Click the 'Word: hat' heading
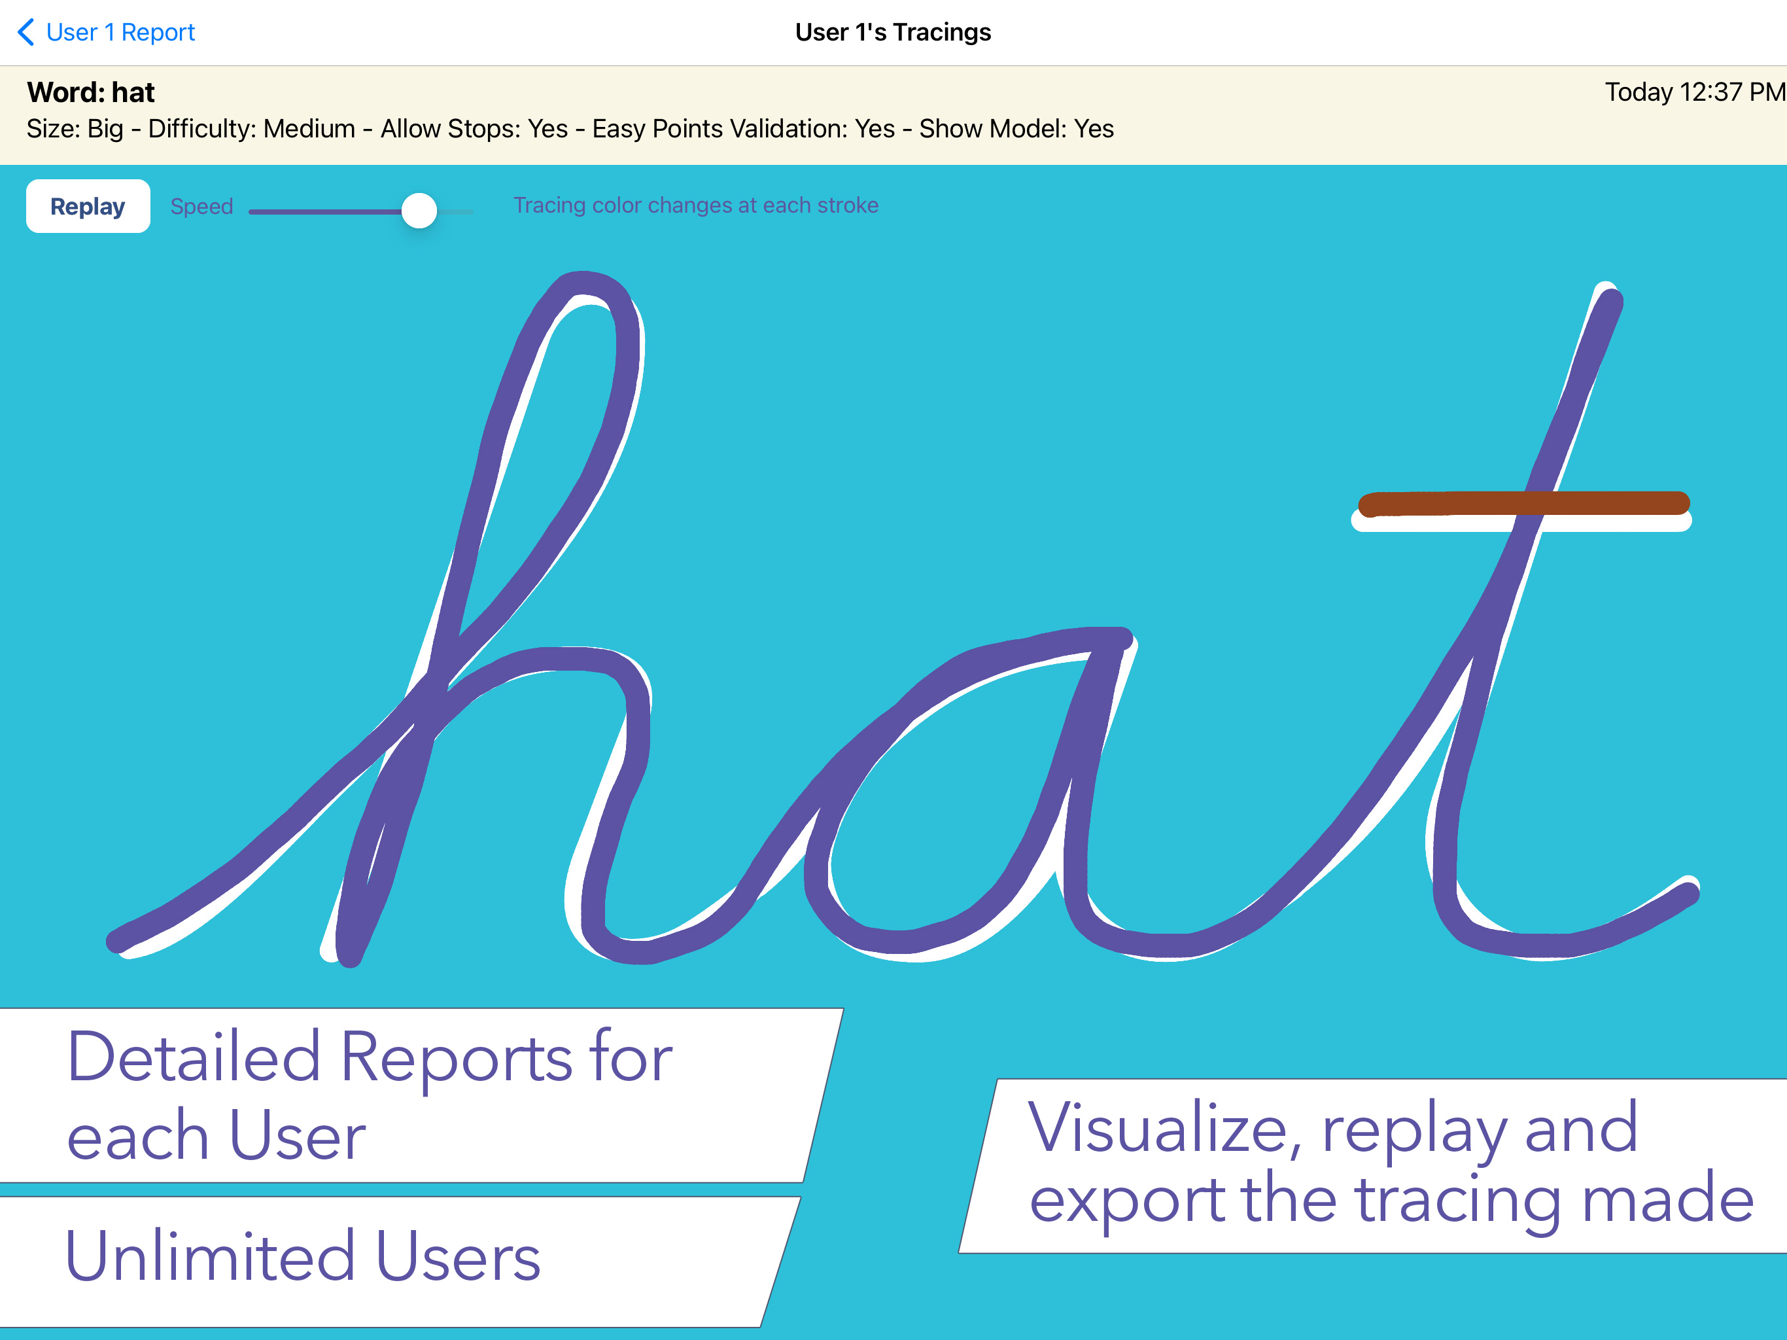The image size is (1787, 1340). [90, 92]
